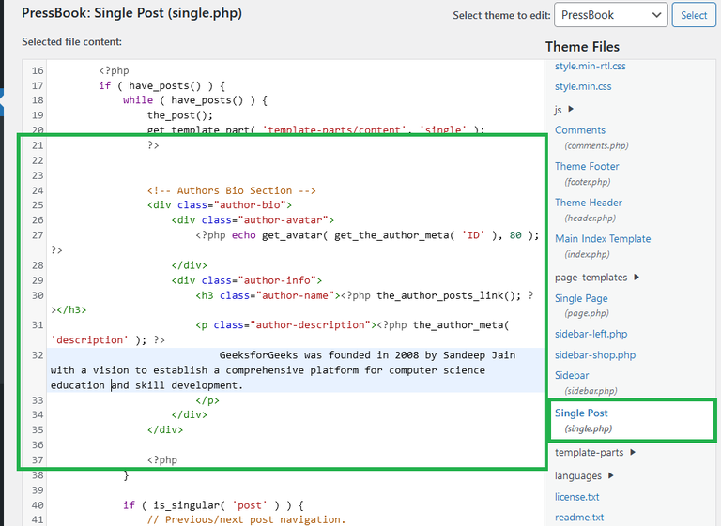The width and height of the screenshot is (721, 526).
Task: Click the Authors Bio Section comment line
Action: [231, 190]
